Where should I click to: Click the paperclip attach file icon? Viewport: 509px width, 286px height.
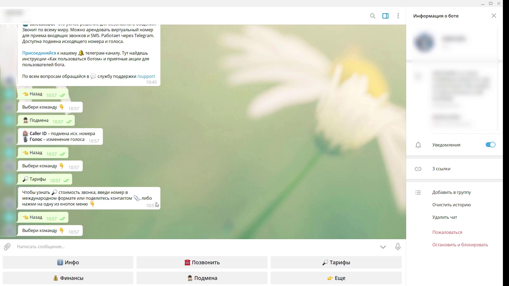click(7, 247)
